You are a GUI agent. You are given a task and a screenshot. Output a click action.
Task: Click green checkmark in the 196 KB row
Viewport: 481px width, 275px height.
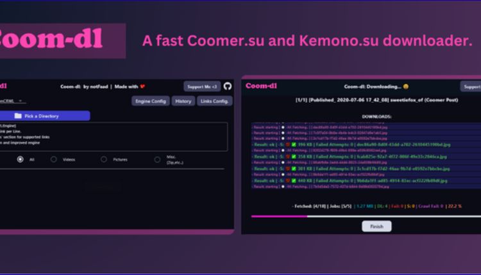tap(294, 145)
